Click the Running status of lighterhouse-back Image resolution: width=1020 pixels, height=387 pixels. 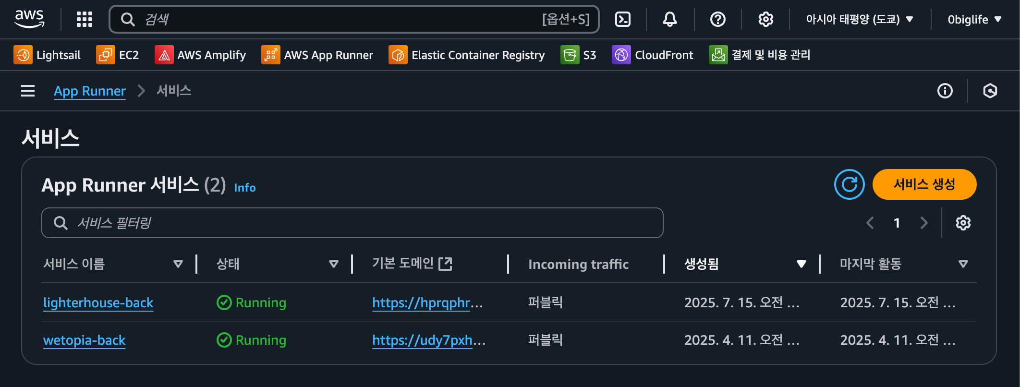(x=252, y=302)
